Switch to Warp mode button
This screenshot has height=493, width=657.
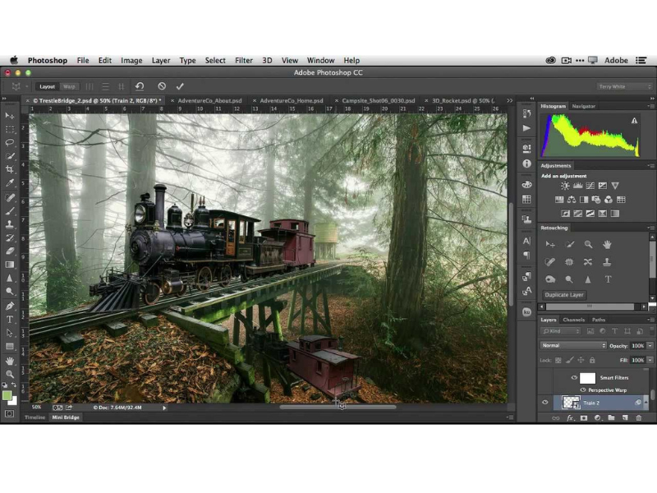pos(69,86)
